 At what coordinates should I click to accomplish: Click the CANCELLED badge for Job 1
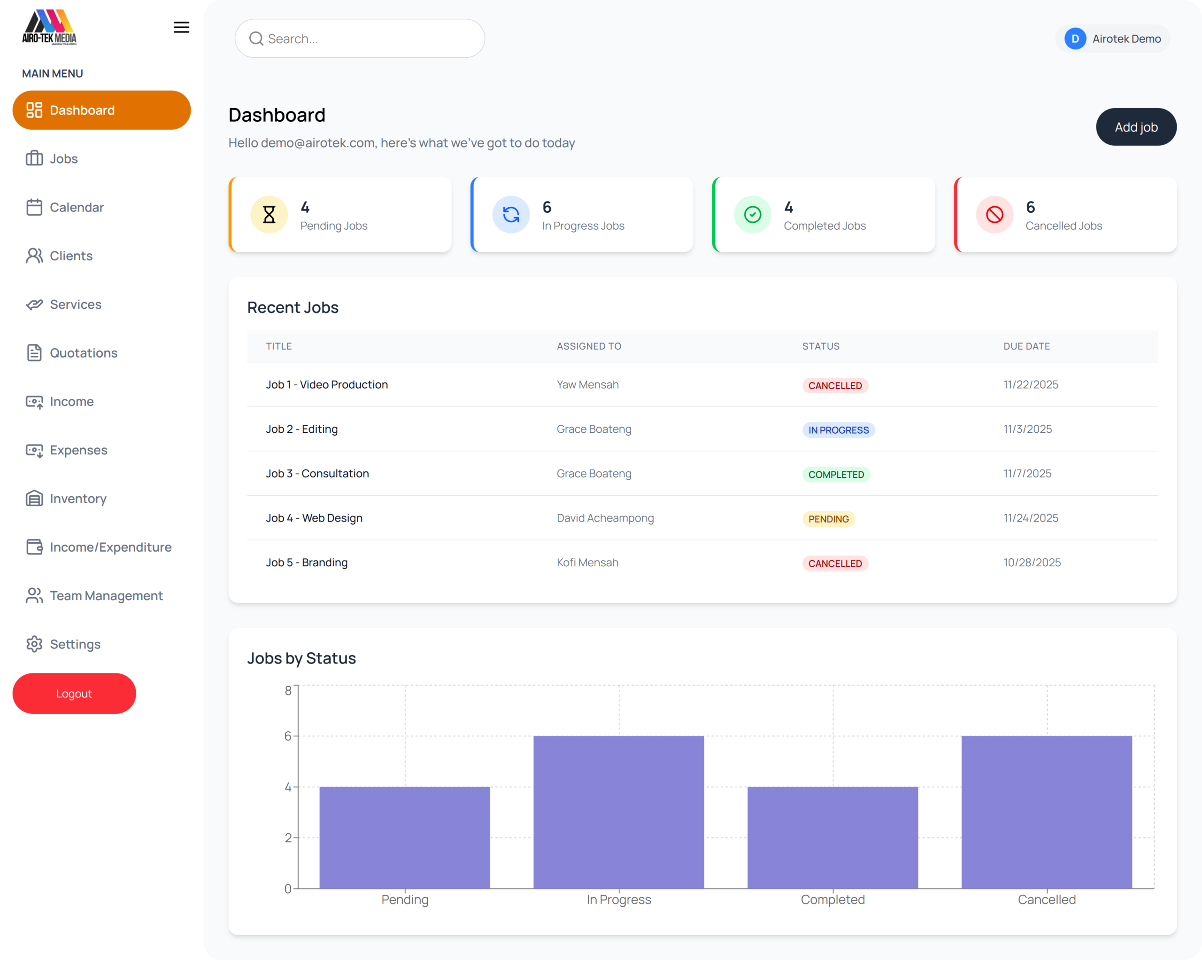point(835,385)
